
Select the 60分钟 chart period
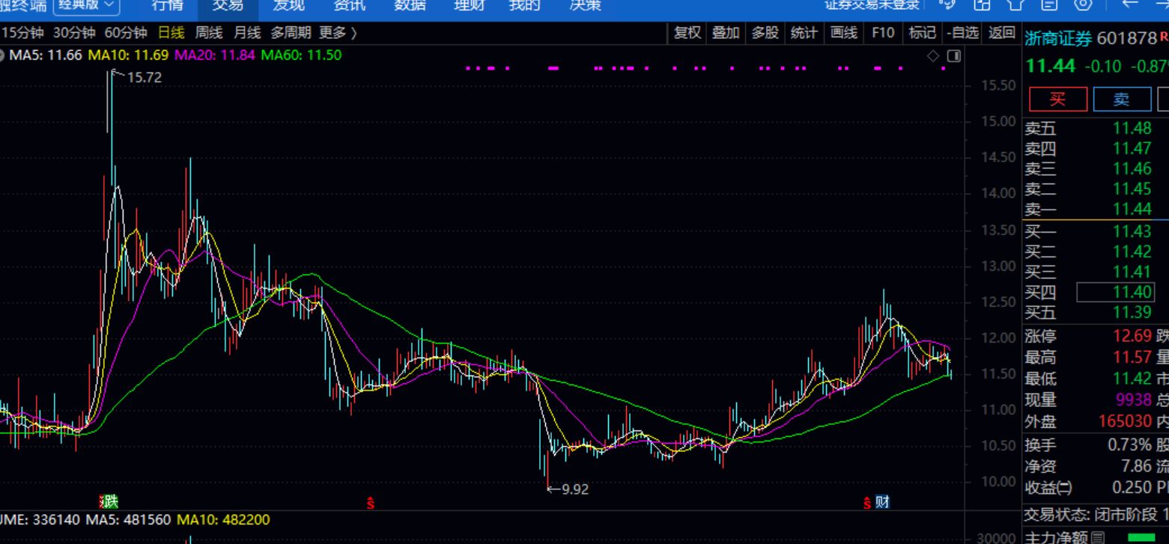pyautogui.click(x=125, y=33)
